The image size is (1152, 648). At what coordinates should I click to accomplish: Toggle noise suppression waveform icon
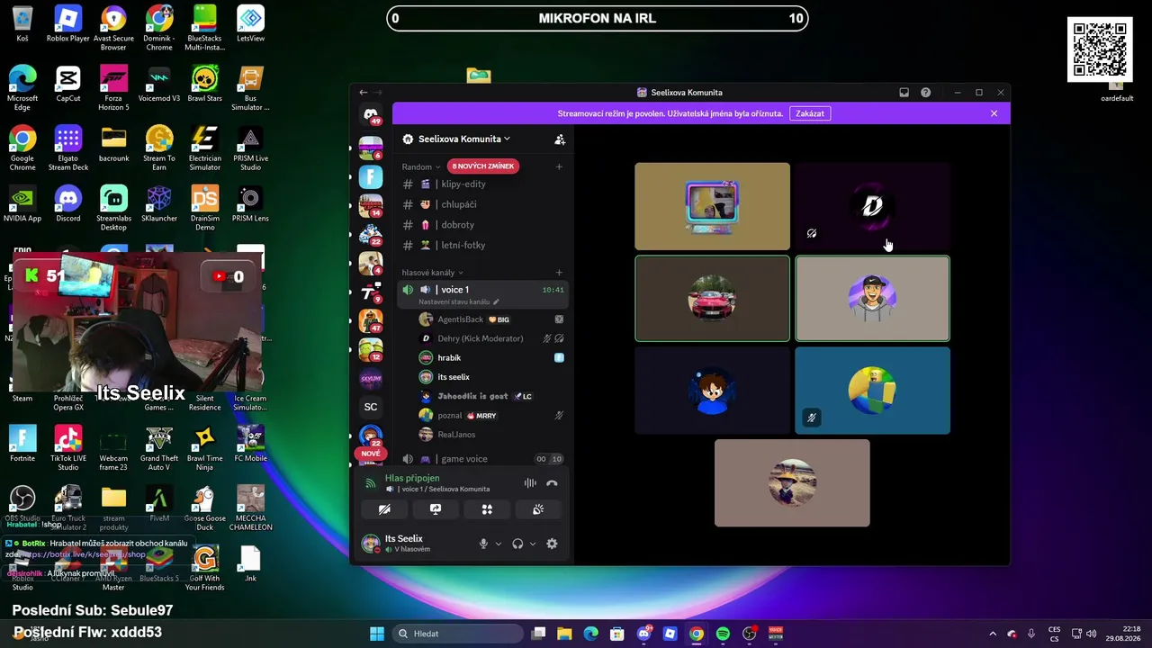point(530,483)
